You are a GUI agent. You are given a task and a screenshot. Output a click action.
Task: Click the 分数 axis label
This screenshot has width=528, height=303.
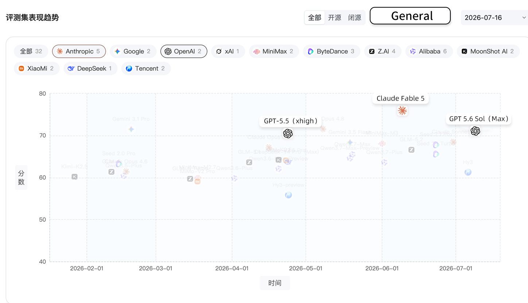tap(21, 178)
